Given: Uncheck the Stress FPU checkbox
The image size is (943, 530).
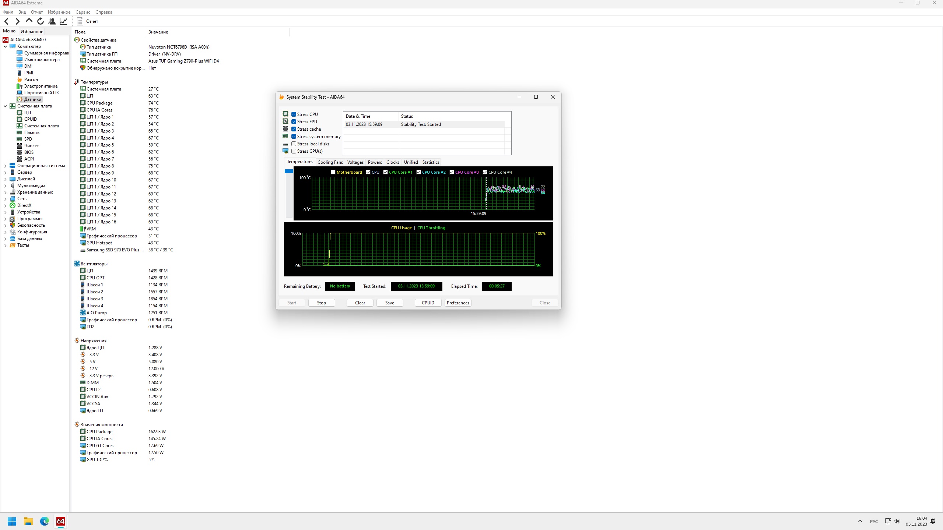Looking at the screenshot, I should (294, 122).
